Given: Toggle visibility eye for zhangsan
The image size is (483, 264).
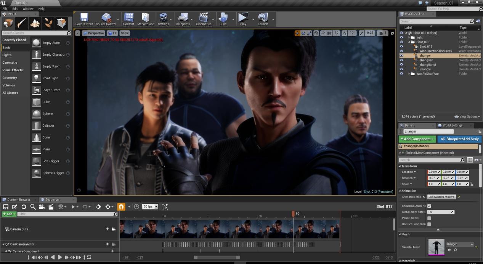Looking at the screenshot, I should (401, 60).
